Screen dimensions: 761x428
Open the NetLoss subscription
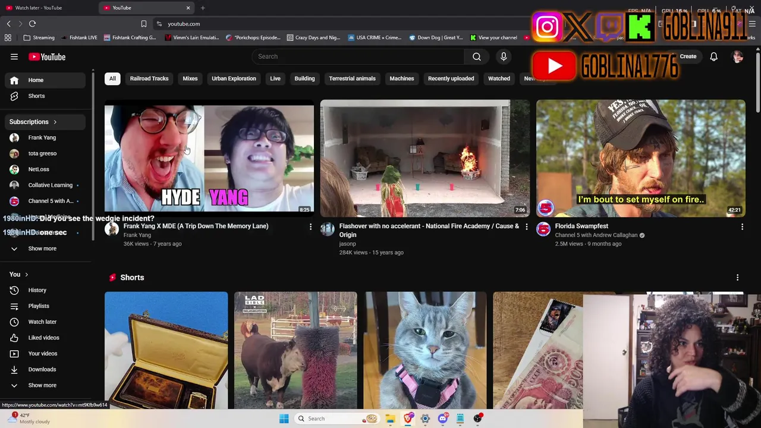(45, 169)
